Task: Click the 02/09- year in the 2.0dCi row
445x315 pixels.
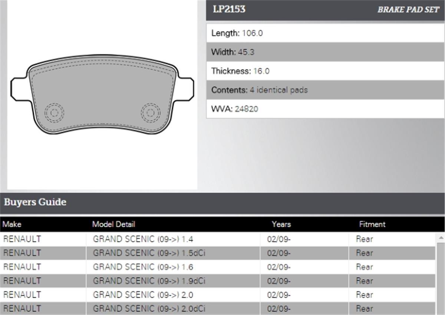Action: pyautogui.click(x=279, y=309)
